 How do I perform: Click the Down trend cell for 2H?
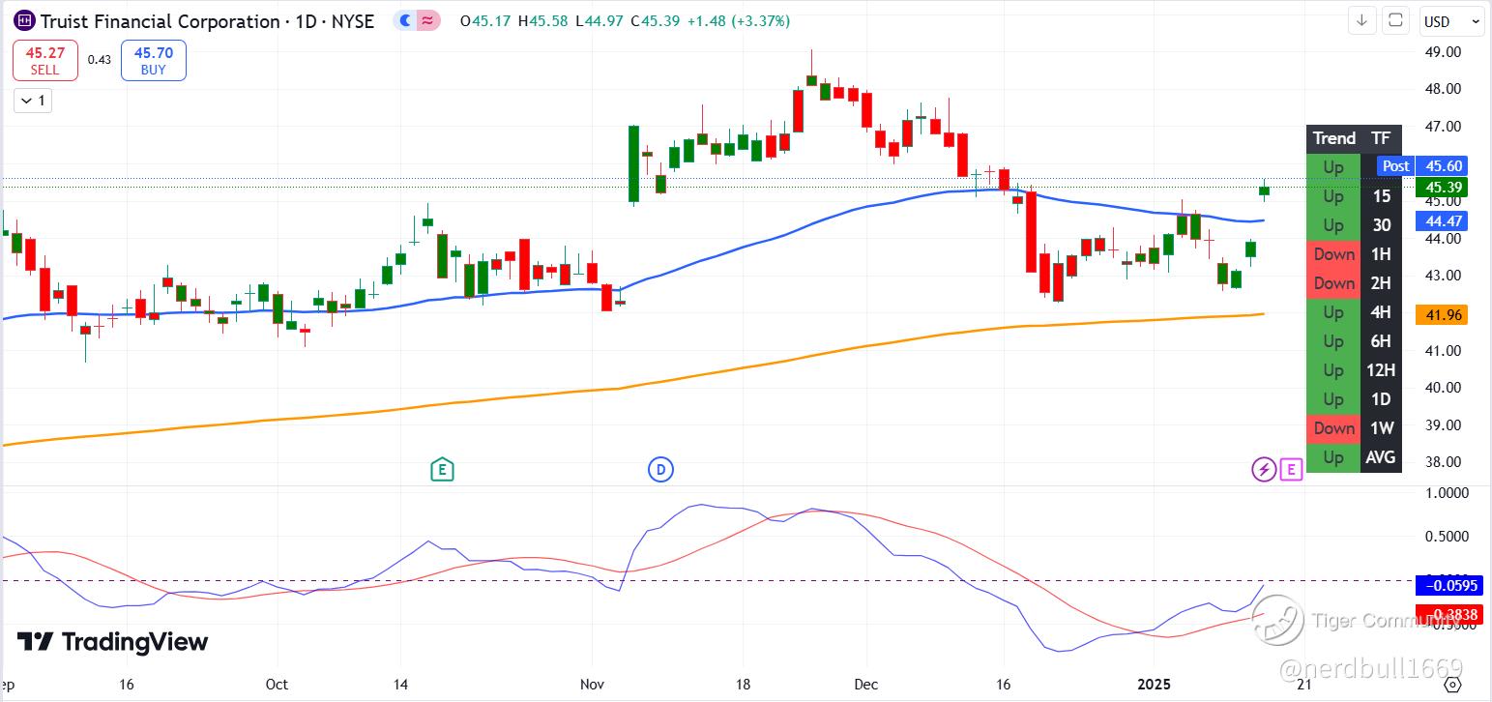coord(1333,283)
